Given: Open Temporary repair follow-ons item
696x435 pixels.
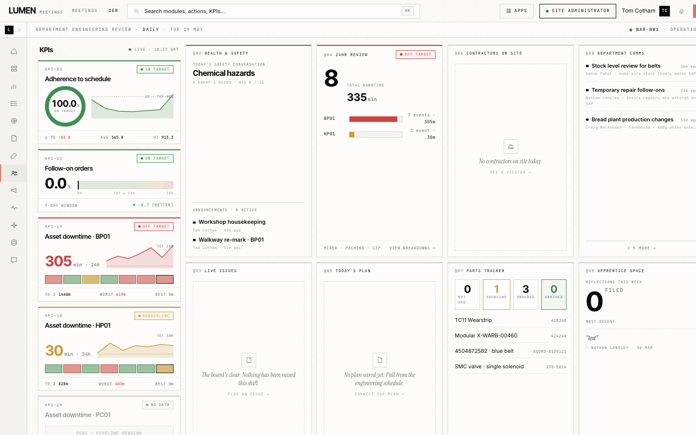Looking at the screenshot, I should [x=628, y=90].
